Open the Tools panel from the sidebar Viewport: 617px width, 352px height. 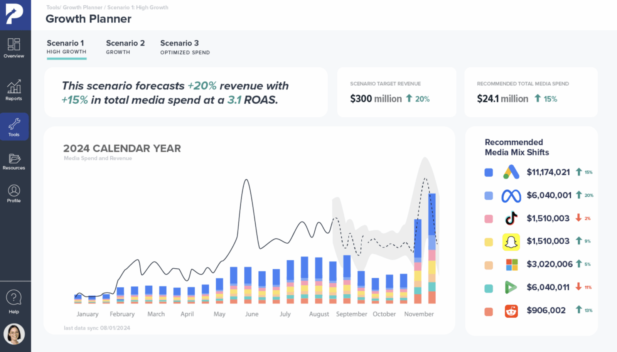coord(14,126)
